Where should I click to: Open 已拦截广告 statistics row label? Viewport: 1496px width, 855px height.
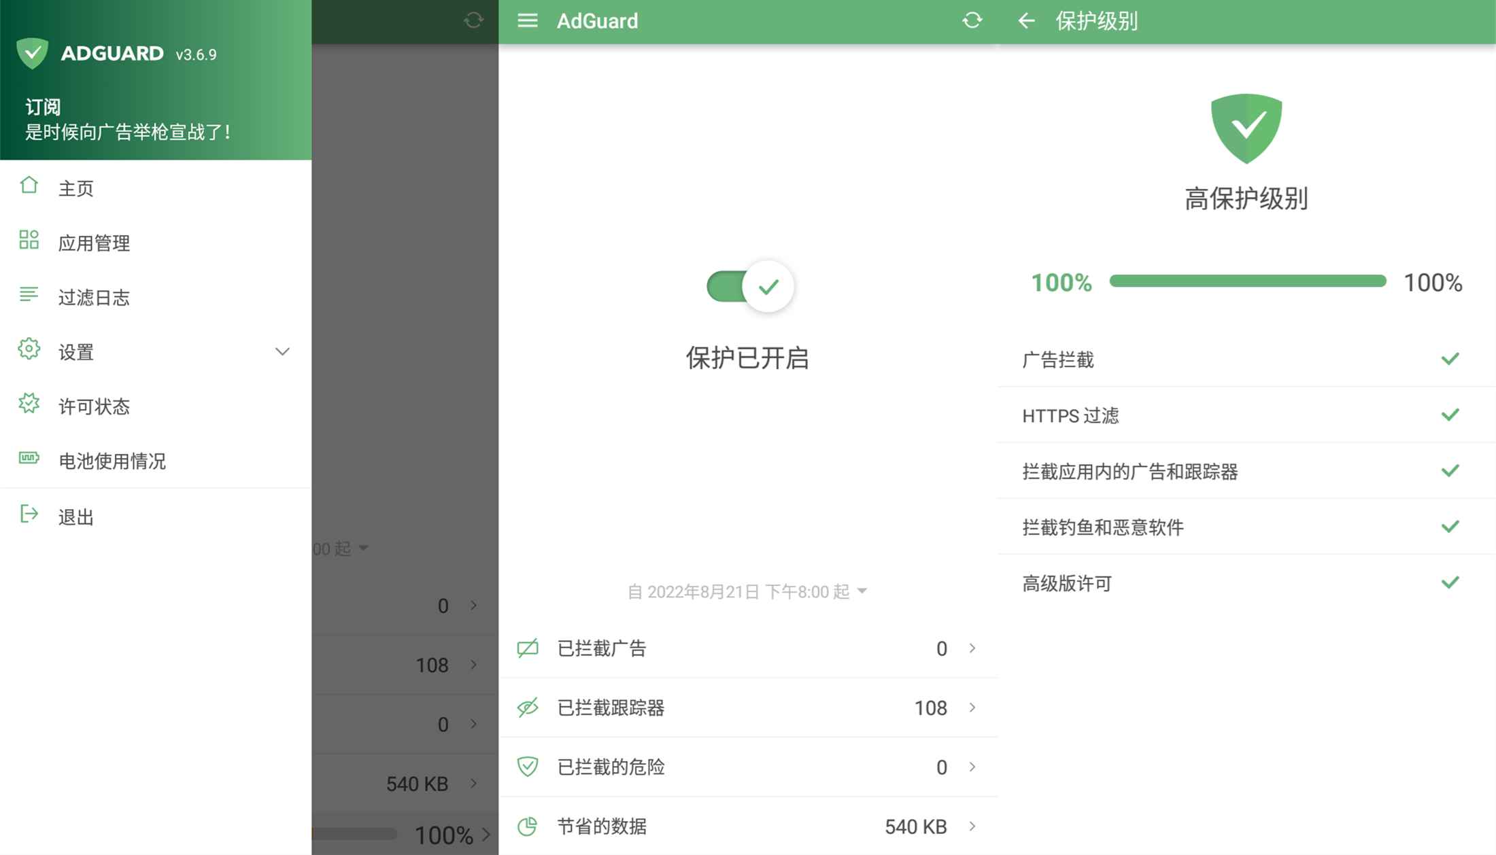[601, 648]
